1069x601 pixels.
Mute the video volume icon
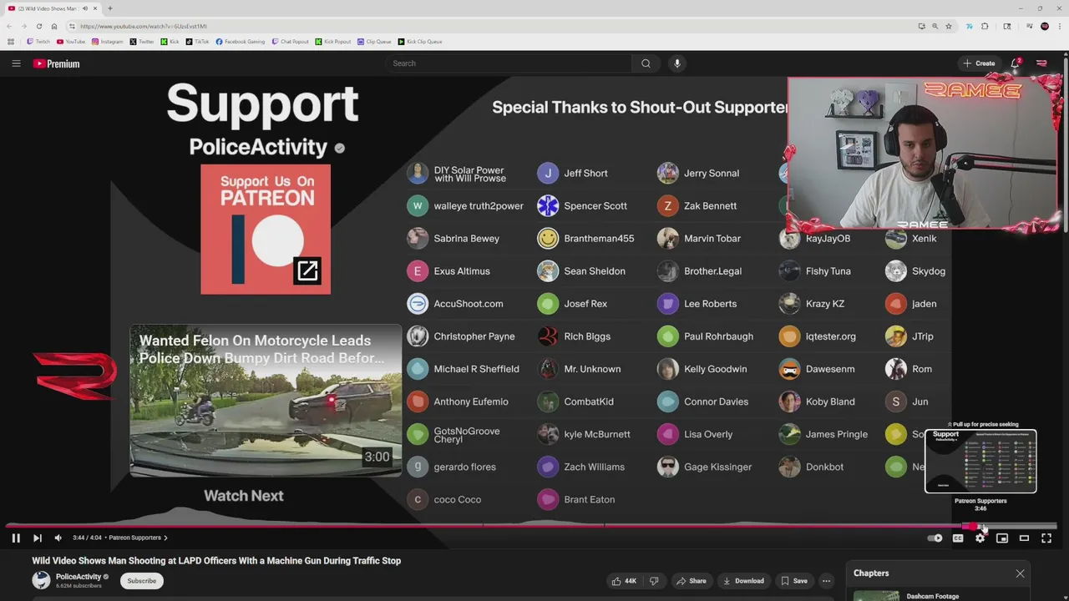[58, 538]
